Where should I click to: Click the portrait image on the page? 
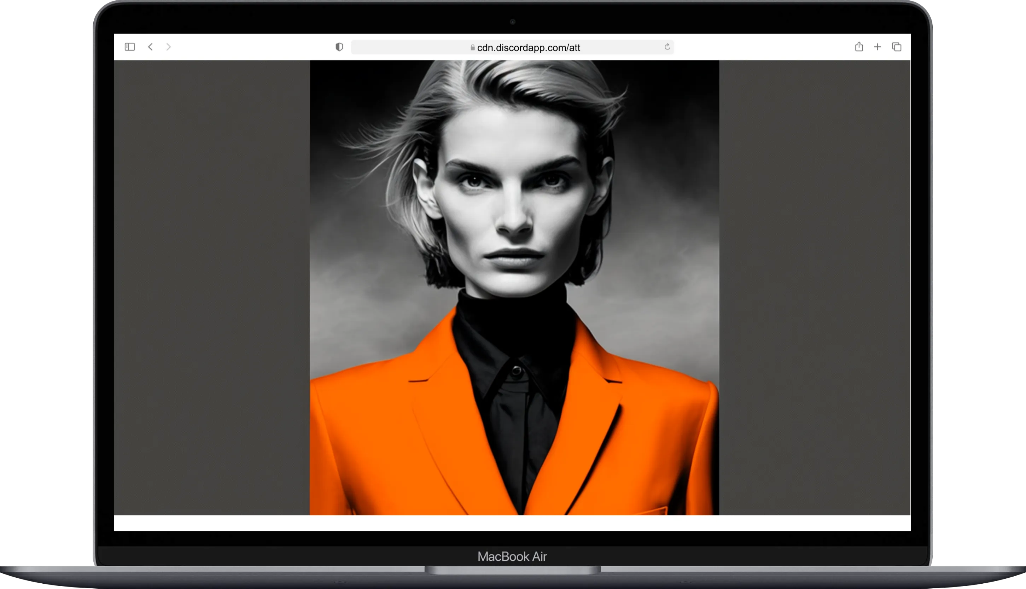click(514, 283)
